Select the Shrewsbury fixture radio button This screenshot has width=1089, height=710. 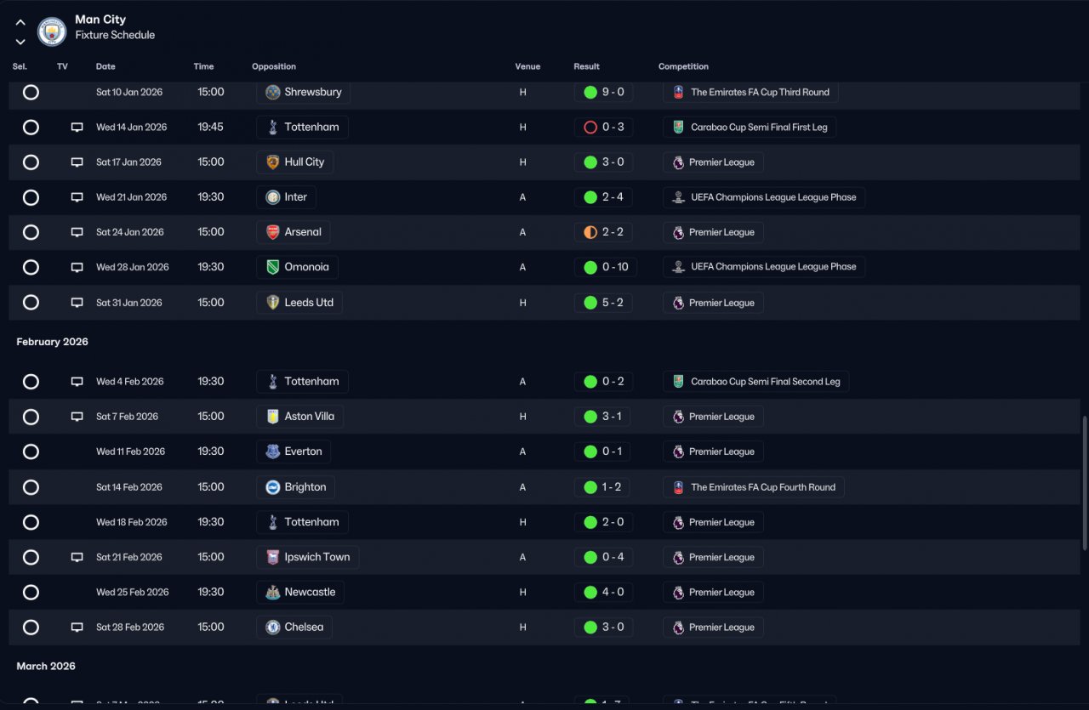(x=31, y=92)
